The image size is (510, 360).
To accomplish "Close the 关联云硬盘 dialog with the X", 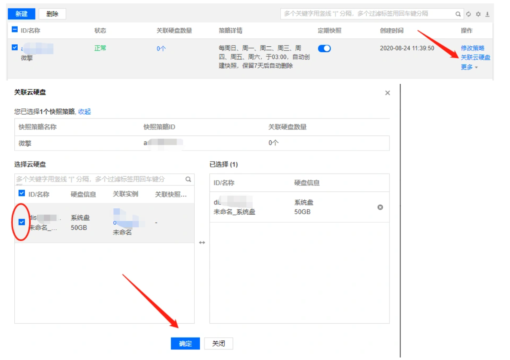I will pyautogui.click(x=387, y=93).
